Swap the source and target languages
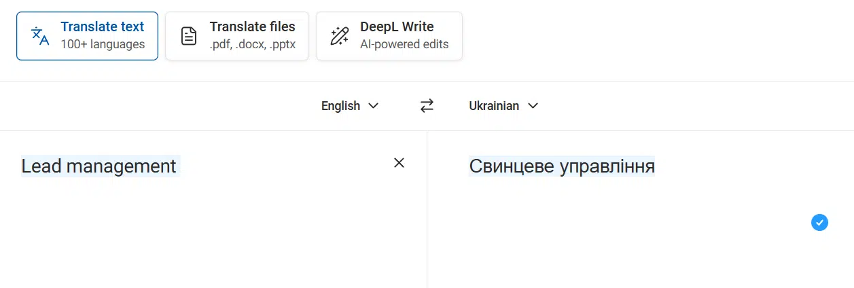 coord(427,106)
